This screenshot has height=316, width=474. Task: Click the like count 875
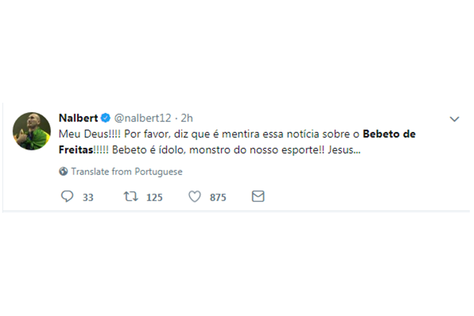pyautogui.click(x=218, y=198)
